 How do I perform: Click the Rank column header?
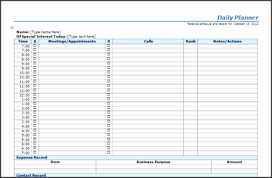(191, 41)
